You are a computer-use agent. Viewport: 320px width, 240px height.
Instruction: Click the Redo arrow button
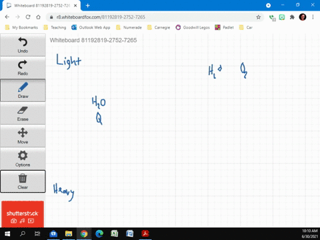23,68
